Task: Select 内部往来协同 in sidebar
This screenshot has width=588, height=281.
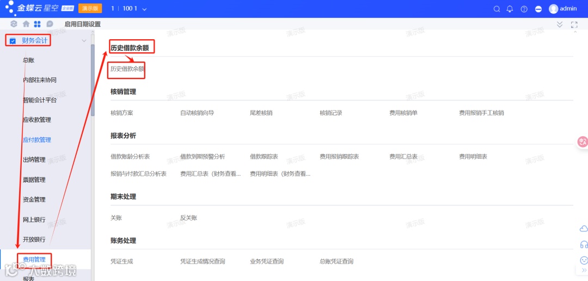Action: (40, 80)
